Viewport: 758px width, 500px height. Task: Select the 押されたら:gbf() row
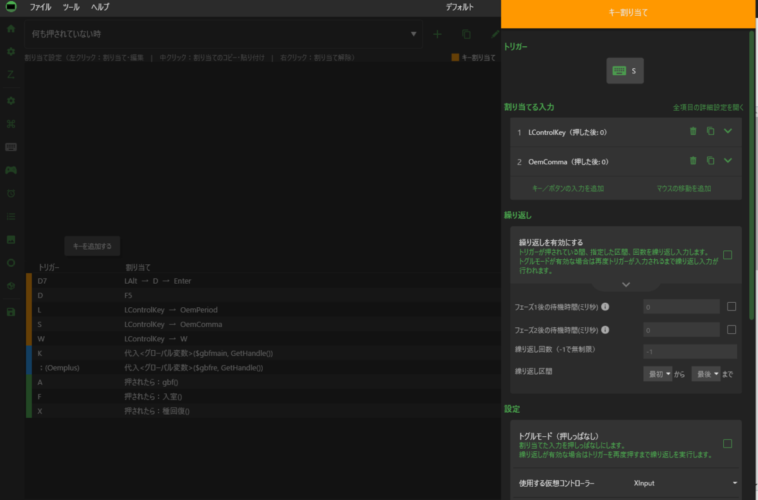click(263, 382)
